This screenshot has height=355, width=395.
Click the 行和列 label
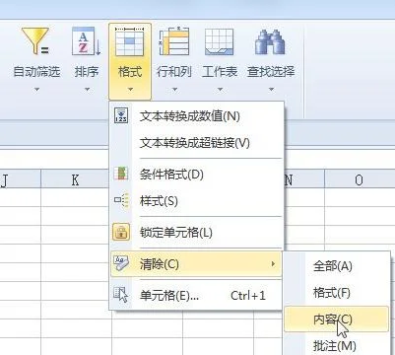click(x=174, y=71)
